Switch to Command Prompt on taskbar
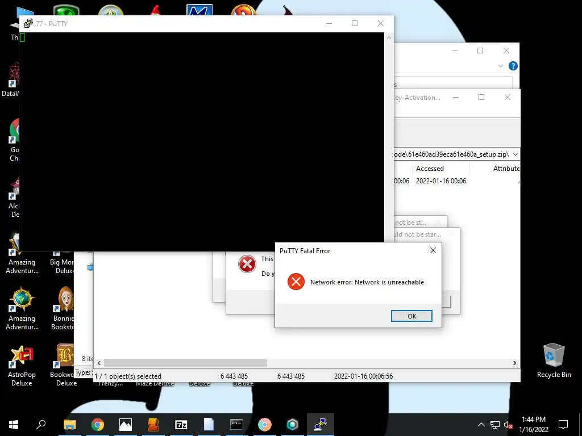The image size is (582, 436). pyautogui.click(x=236, y=425)
